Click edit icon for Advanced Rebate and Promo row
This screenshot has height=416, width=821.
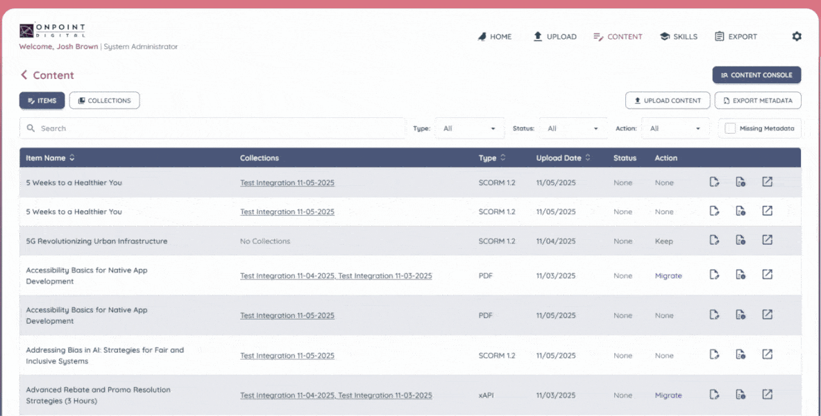714,395
